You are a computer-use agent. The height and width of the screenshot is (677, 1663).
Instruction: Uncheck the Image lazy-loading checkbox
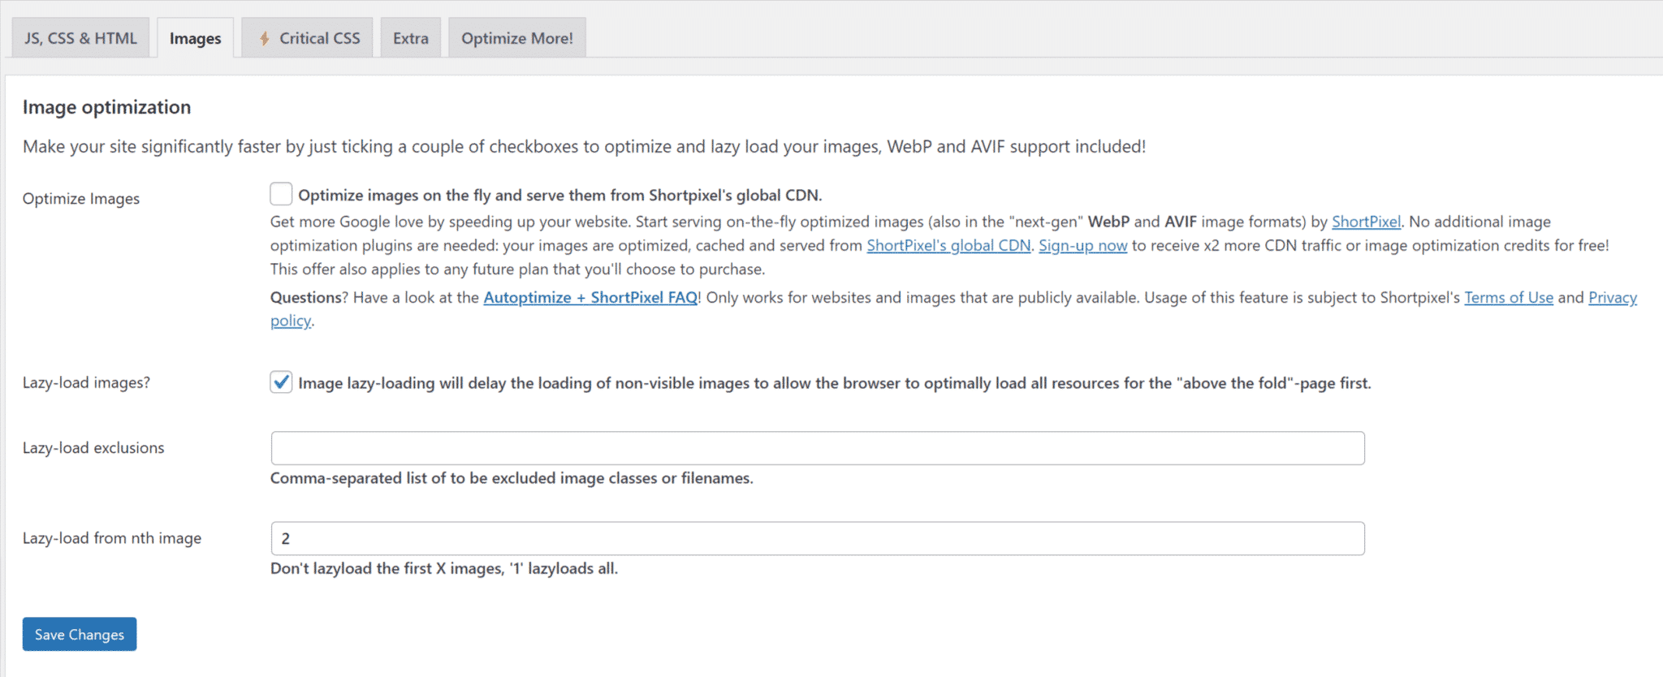[x=281, y=382]
